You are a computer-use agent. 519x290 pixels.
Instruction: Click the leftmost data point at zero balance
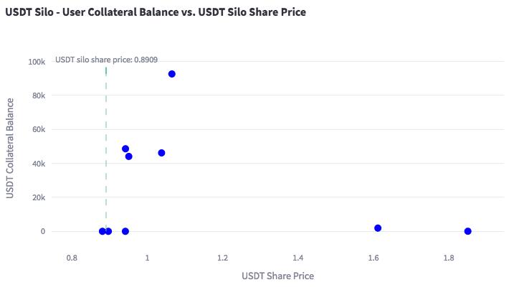click(x=103, y=231)
